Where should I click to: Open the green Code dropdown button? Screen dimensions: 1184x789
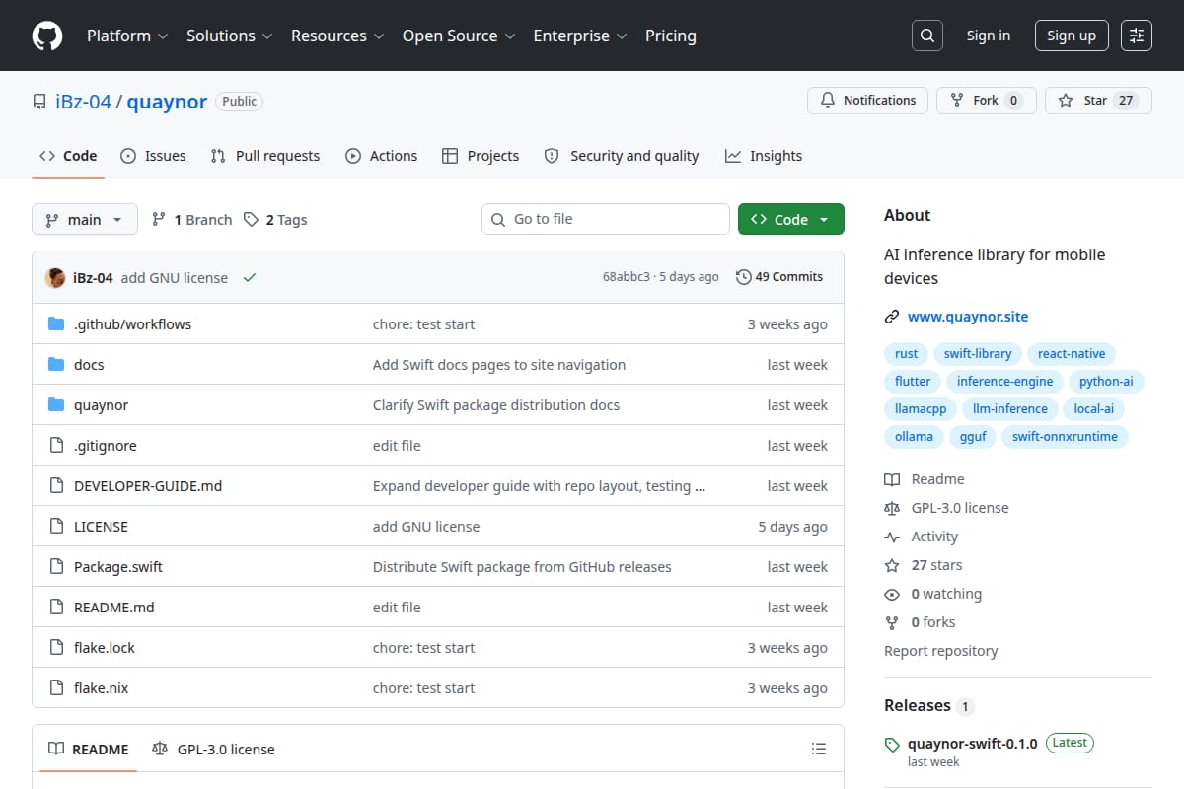coord(791,220)
